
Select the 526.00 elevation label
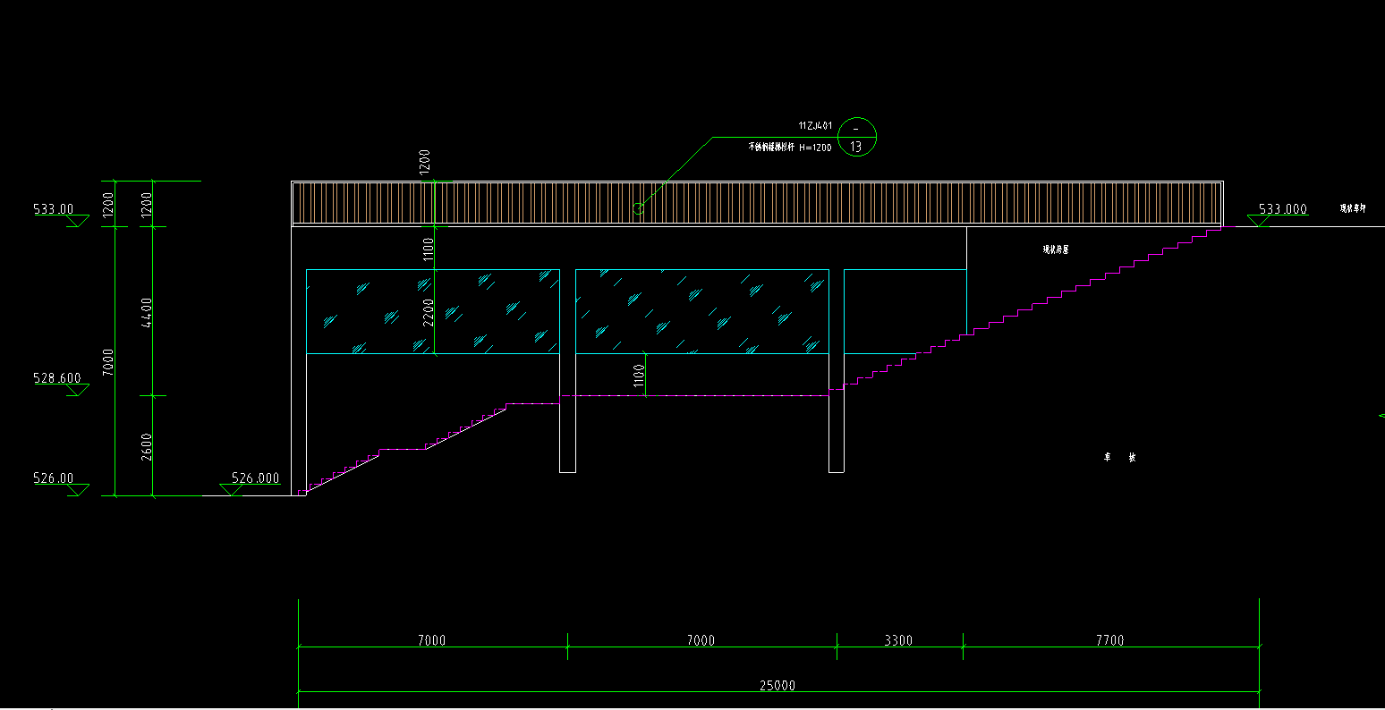click(x=53, y=478)
